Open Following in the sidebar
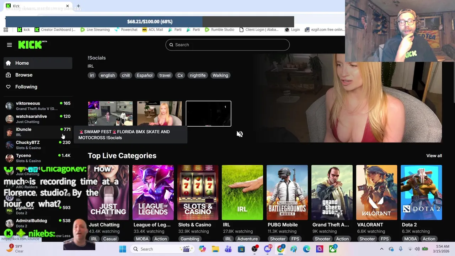Image resolution: width=455 pixels, height=256 pixels. 38,87
